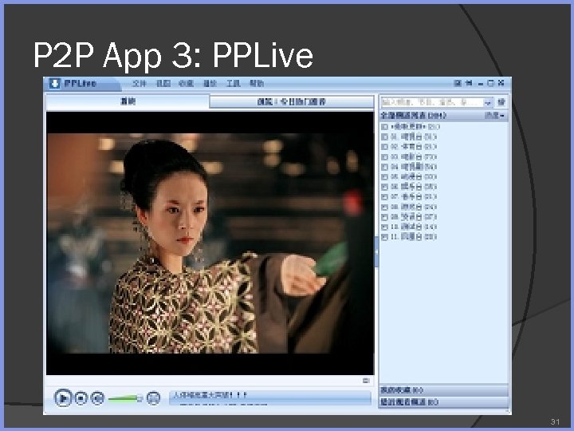The image size is (574, 431).
Task: Click the channel list header title with the count
Action: (413, 116)
